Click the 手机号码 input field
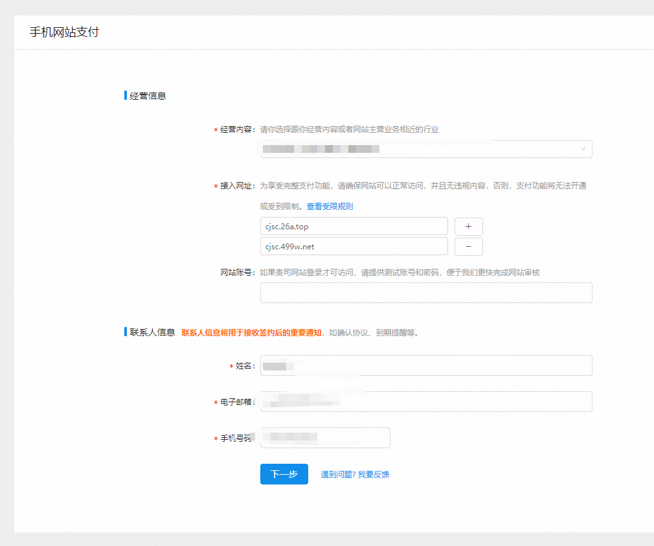 tap(325, 438)
